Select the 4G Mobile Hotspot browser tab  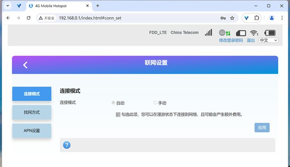59,6
